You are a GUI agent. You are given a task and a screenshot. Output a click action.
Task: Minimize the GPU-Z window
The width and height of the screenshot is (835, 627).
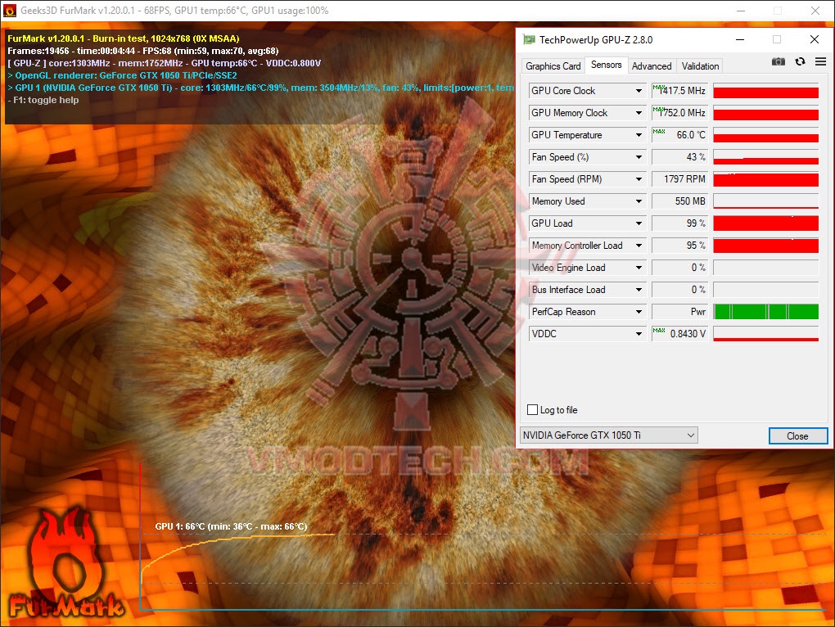coord(740,39)
